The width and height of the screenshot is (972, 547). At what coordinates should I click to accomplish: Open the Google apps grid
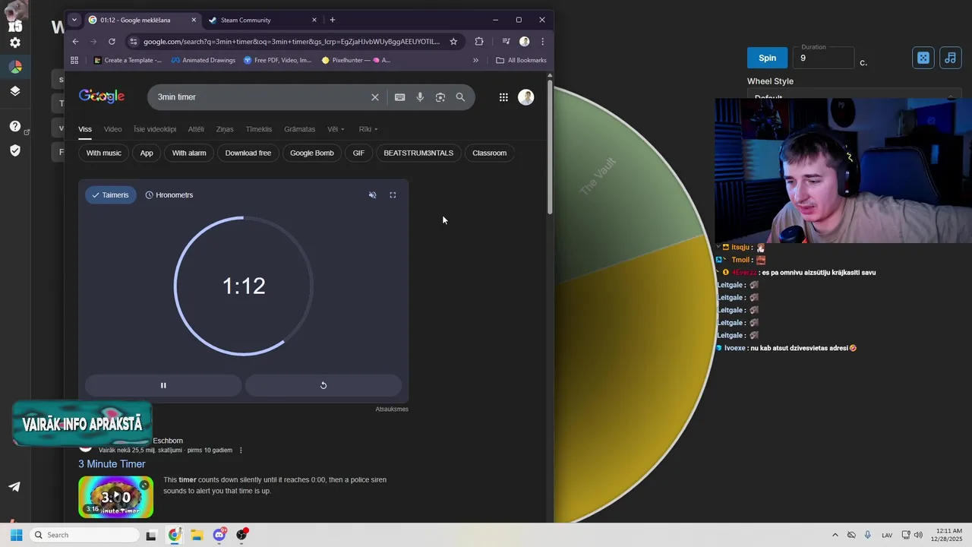point(503,97)
